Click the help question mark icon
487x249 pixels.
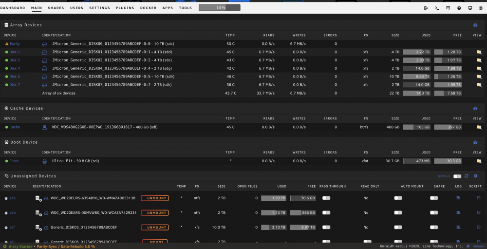(x=459, y=8)
